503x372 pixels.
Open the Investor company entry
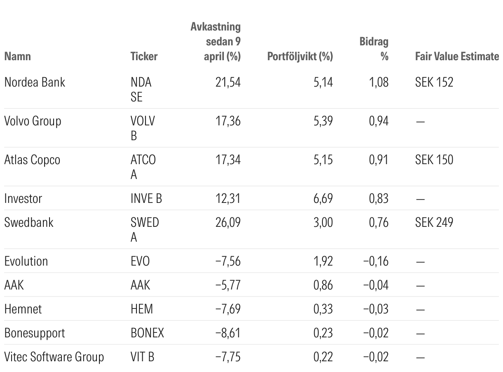tap(23, 198)
